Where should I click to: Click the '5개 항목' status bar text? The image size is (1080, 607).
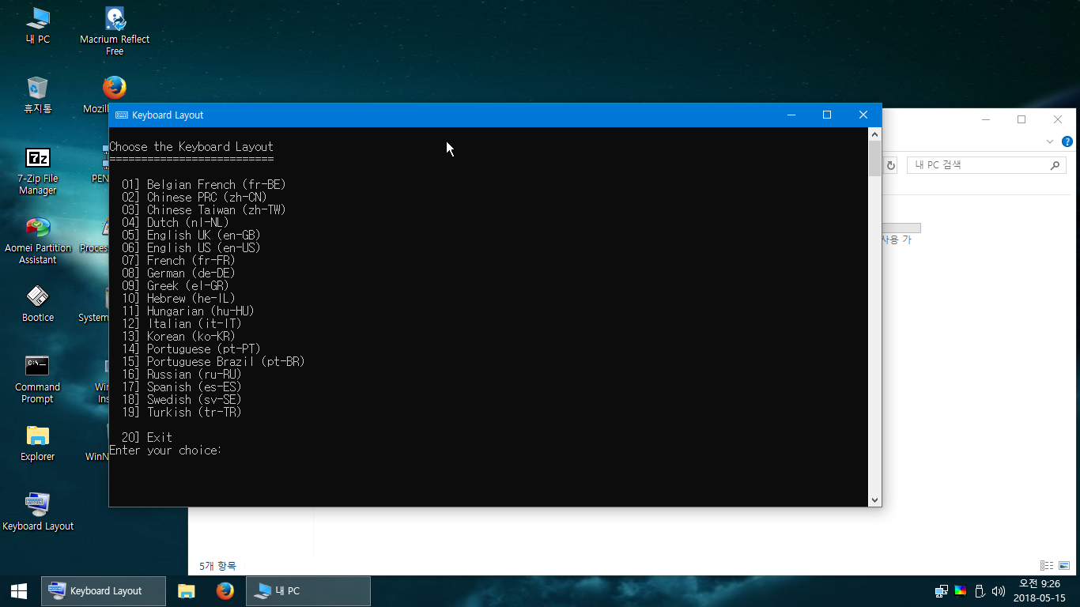217,566
